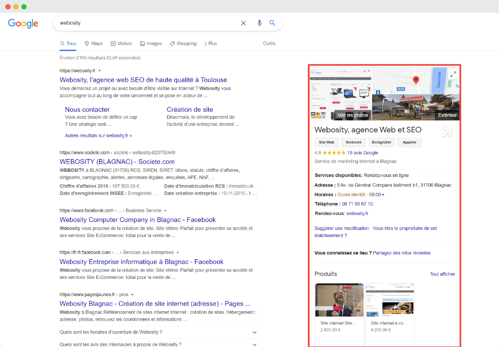Start voice search with microphone icon
This screenshot has width=499, height=347.
259,23
